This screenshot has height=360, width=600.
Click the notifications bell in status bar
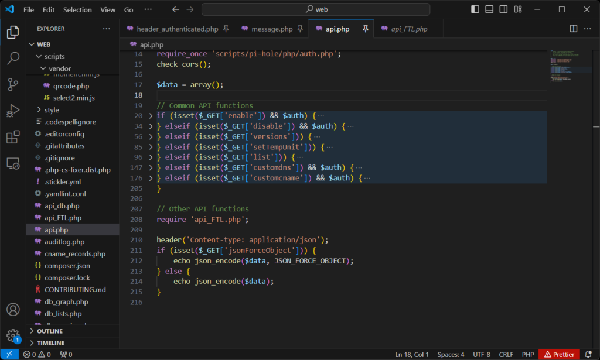(x=588, y=354)
